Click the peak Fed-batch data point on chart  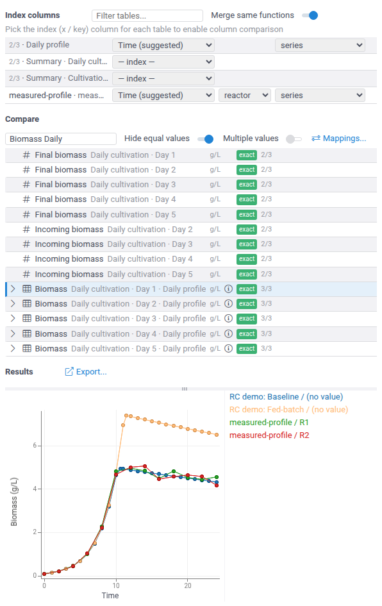point(126,416)
